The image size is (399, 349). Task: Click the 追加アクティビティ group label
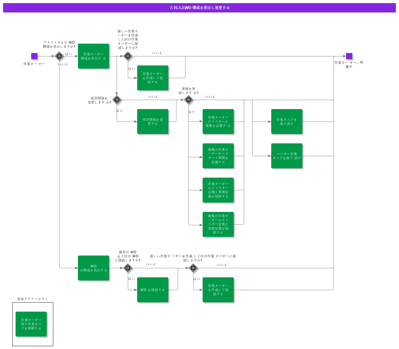tap(32, 299)
